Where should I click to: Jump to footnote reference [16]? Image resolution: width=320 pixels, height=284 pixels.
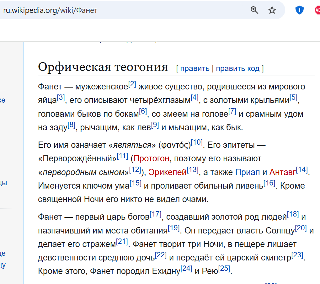[x=269, y=183]
